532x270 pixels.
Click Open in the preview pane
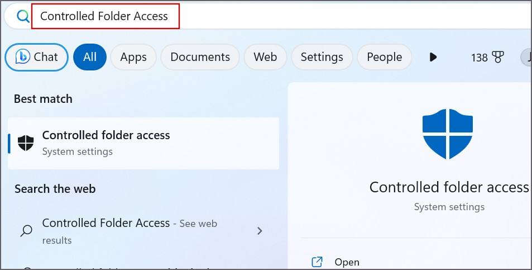pyautogui.click(x=347, y=262)
